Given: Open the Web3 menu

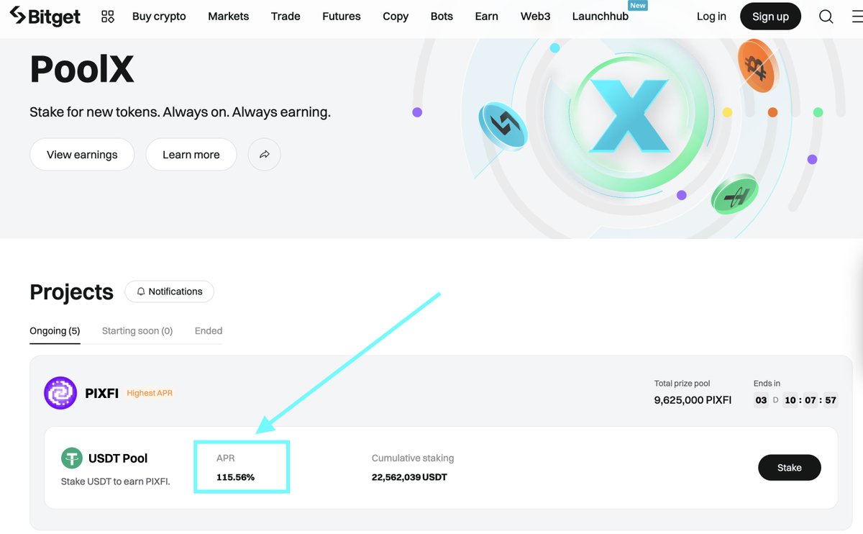Looking at the screenshot, I should 535,16.
